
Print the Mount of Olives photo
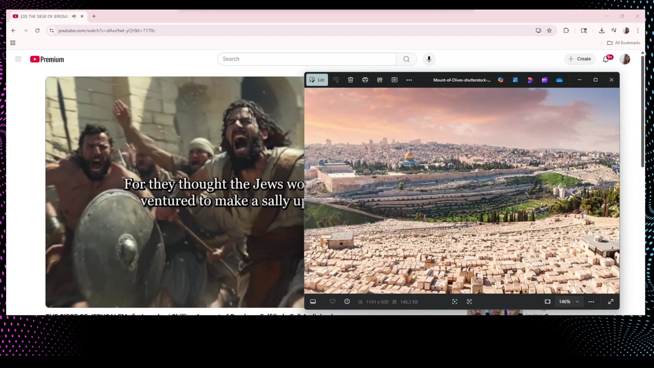(x=365, y=80)
